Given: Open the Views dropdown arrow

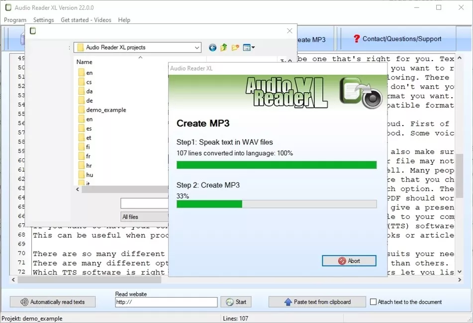Looking at the screenshot, I should (253, 48).
